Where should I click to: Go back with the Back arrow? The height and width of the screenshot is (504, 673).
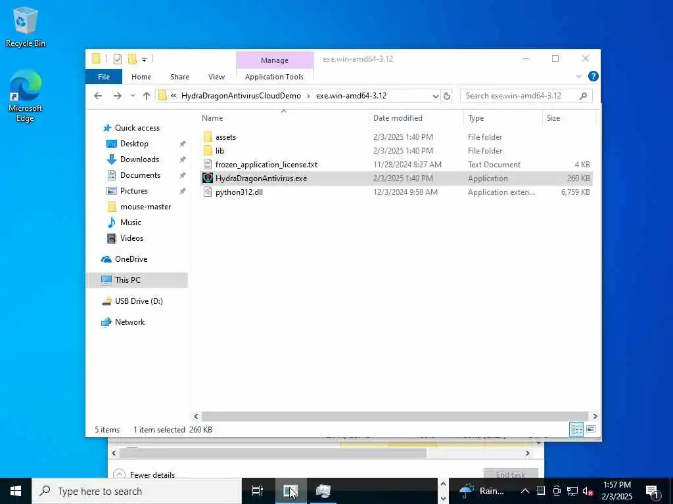click(98, 96)
